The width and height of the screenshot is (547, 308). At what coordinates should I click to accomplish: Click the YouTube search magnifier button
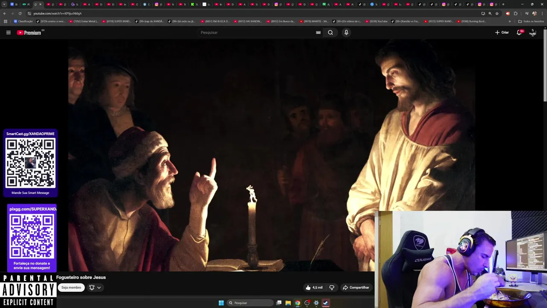click(x=330, y=33)
